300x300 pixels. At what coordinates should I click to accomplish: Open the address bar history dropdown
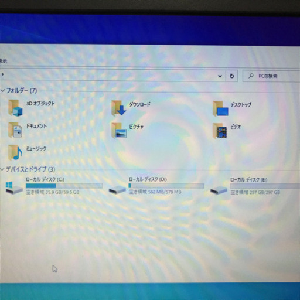click(x=220, y=76)
